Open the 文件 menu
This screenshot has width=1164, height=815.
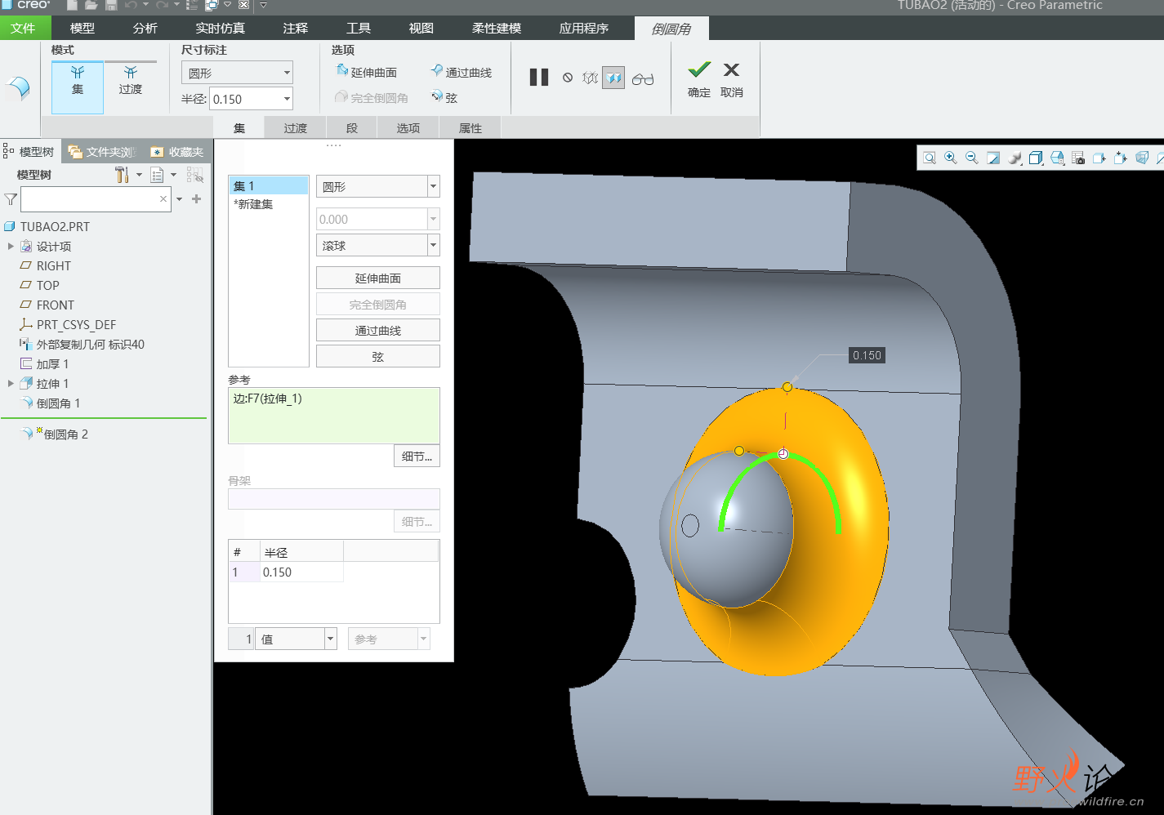point(23,28)
